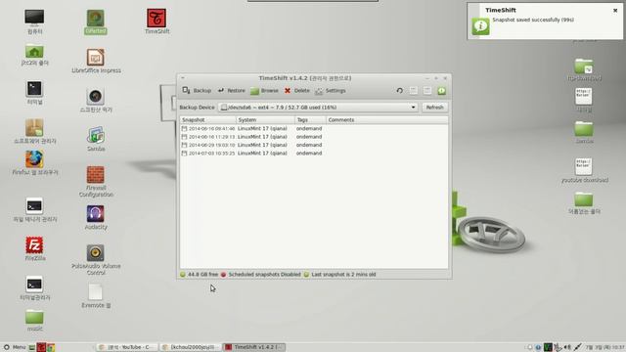Click 'Last snapshot is 2 mins old' status

click(343, 275)
